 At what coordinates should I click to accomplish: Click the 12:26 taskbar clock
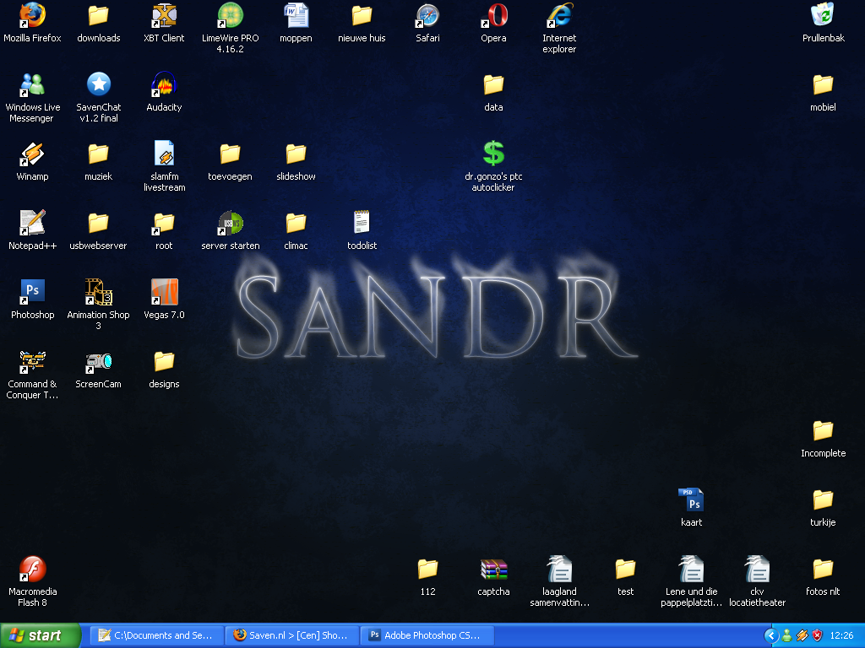pos(841,636)
